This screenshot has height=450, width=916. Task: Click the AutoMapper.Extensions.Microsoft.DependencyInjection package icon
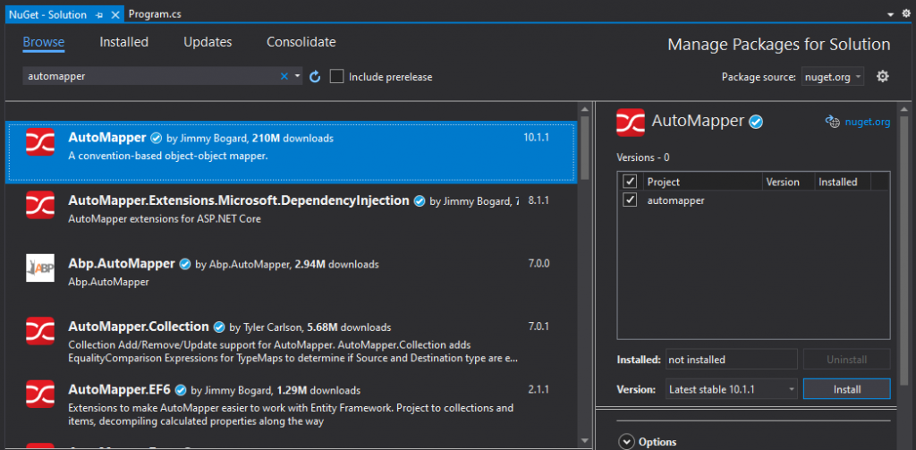click(x=40, y=205)
